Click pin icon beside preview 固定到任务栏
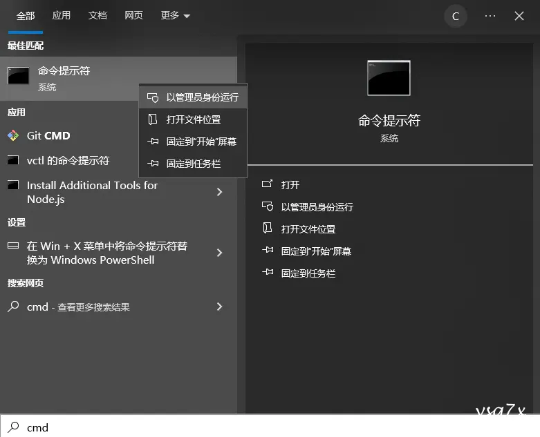This screenshot has height=437, width=540. tap(268, 272)
